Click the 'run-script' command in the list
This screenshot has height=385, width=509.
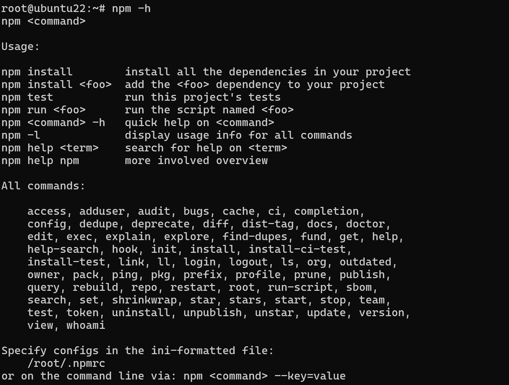point(300,287)
